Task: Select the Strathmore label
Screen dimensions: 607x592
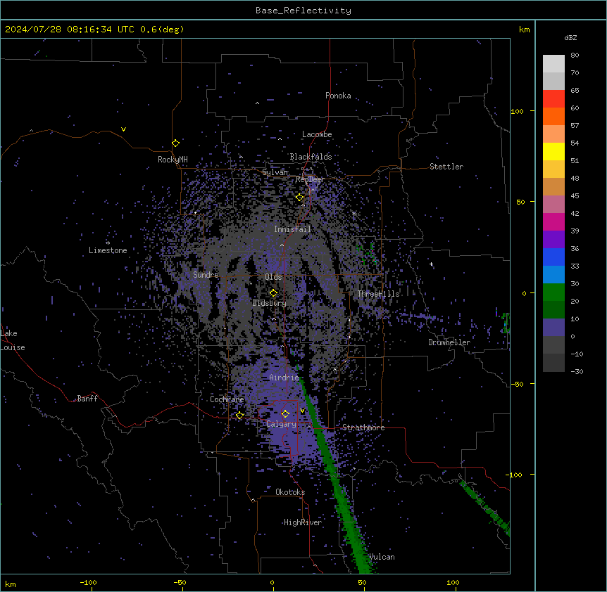Action: pyautogui.click(x=363, y=427)
